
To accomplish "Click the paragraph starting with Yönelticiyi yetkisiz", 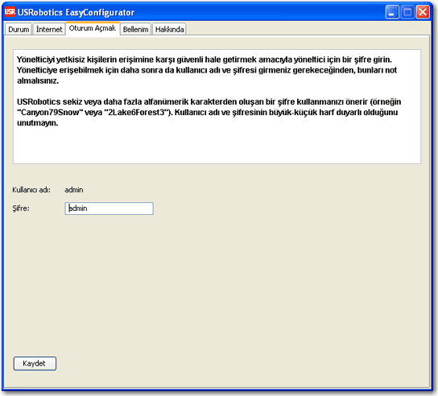I will pyautogui.click(x=207, y=70).
